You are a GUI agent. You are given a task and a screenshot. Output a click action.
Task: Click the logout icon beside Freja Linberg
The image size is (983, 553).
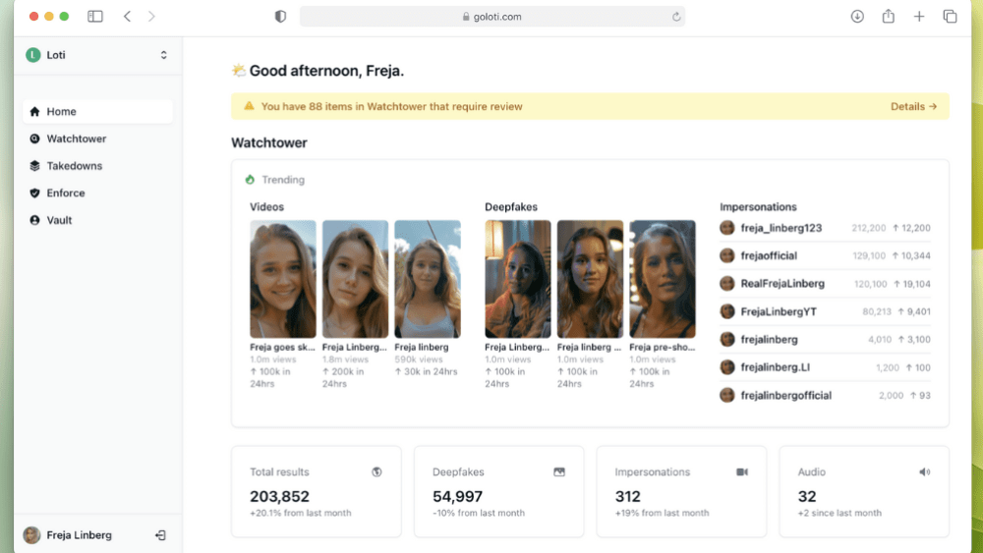[x=160, y=535]
